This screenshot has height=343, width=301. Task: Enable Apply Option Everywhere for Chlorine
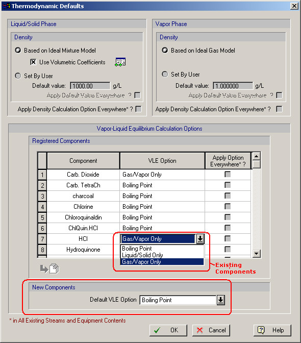[x=228, y=207]
